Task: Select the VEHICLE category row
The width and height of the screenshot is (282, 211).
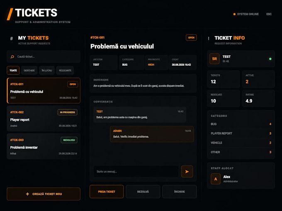Action: tap(241, 143)
